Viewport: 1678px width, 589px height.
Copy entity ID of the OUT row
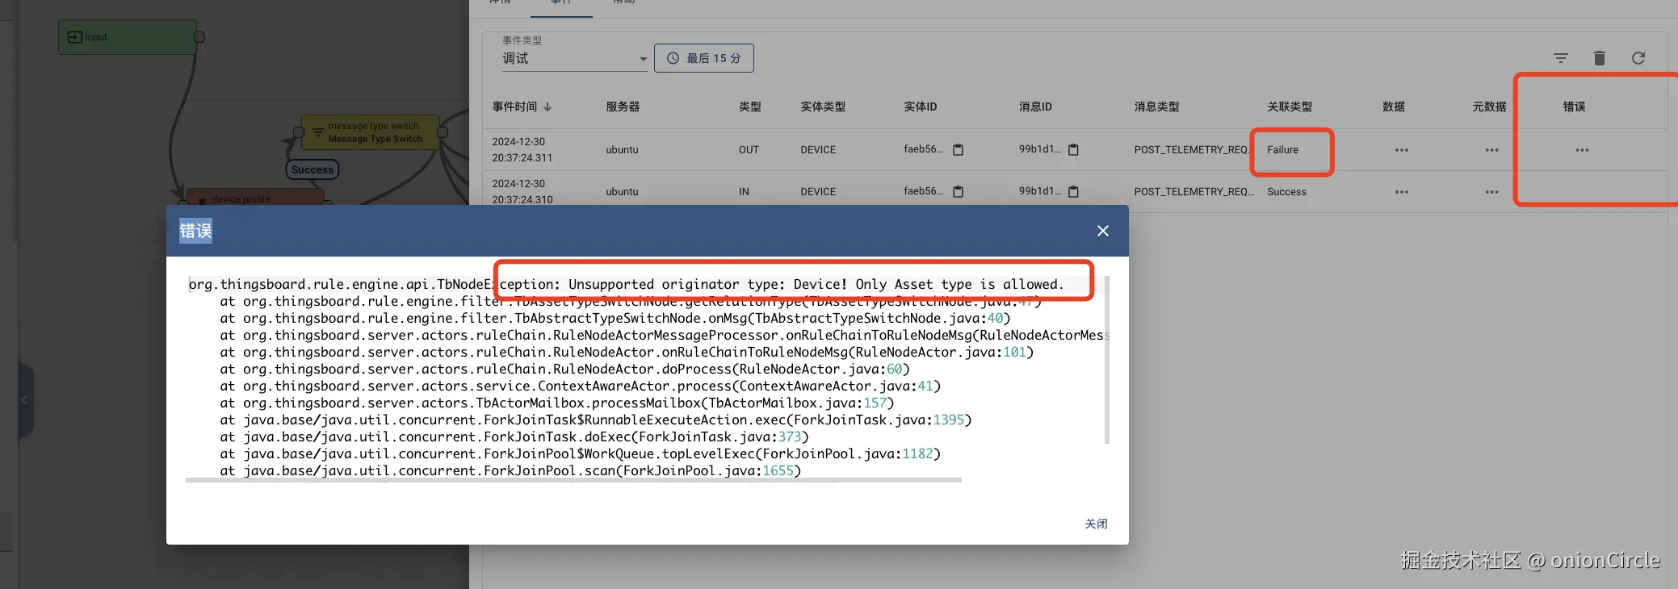(958, 150)
